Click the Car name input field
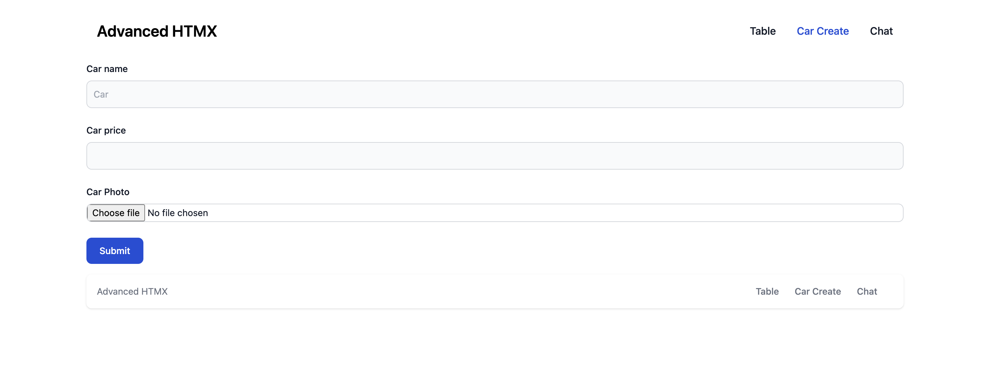 pos(494,94)
